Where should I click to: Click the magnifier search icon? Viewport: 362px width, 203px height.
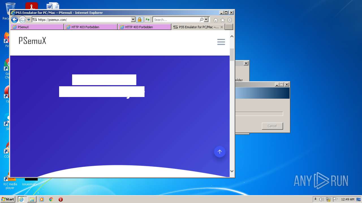click(x=201, y=20)
